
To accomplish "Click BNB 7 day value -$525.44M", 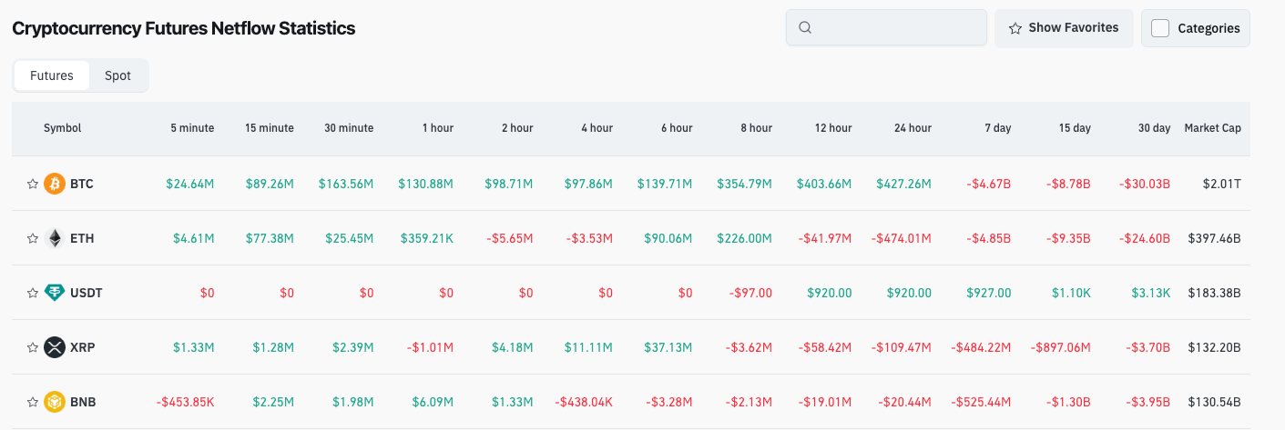I will tap(982, 402).
